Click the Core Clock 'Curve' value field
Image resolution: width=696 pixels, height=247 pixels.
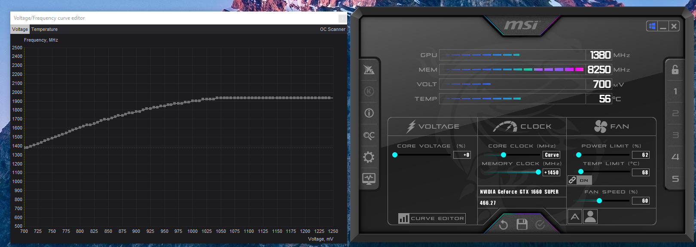(552, 155)
